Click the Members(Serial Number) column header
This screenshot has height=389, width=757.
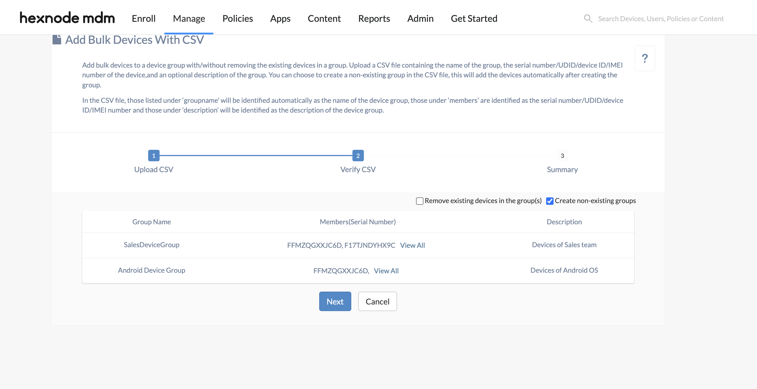point(358,222)
